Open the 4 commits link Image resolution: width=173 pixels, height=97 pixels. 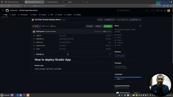[107, 32]
